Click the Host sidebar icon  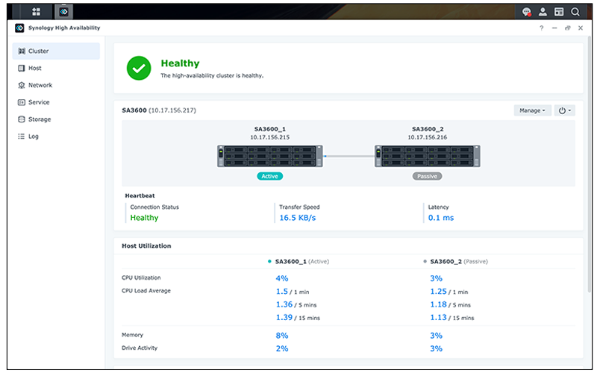click(22, 68)
